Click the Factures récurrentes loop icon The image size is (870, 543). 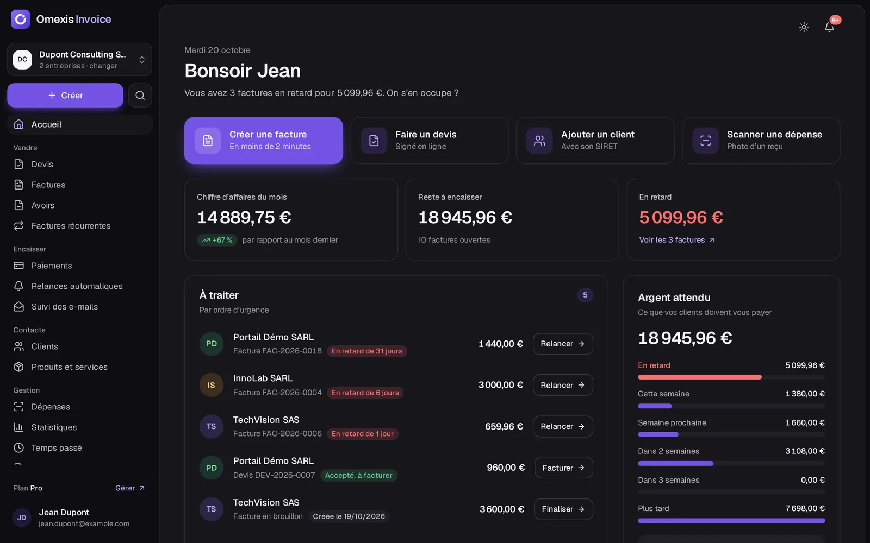[19, 226]
